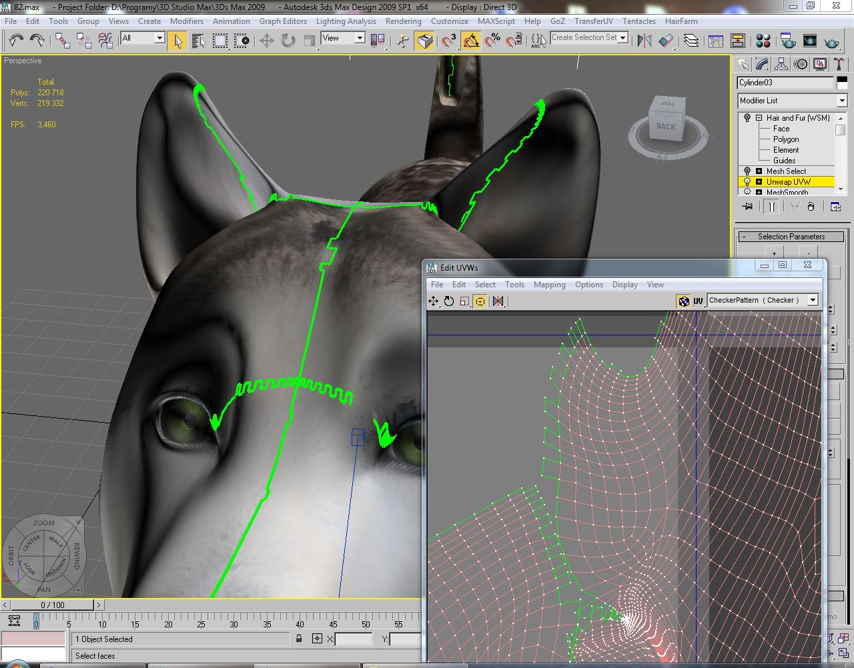This screenshot has width=854, height=668.
Task: Toggle Hair and Fur lightbulb visibility
Action: tap(747, 118)
